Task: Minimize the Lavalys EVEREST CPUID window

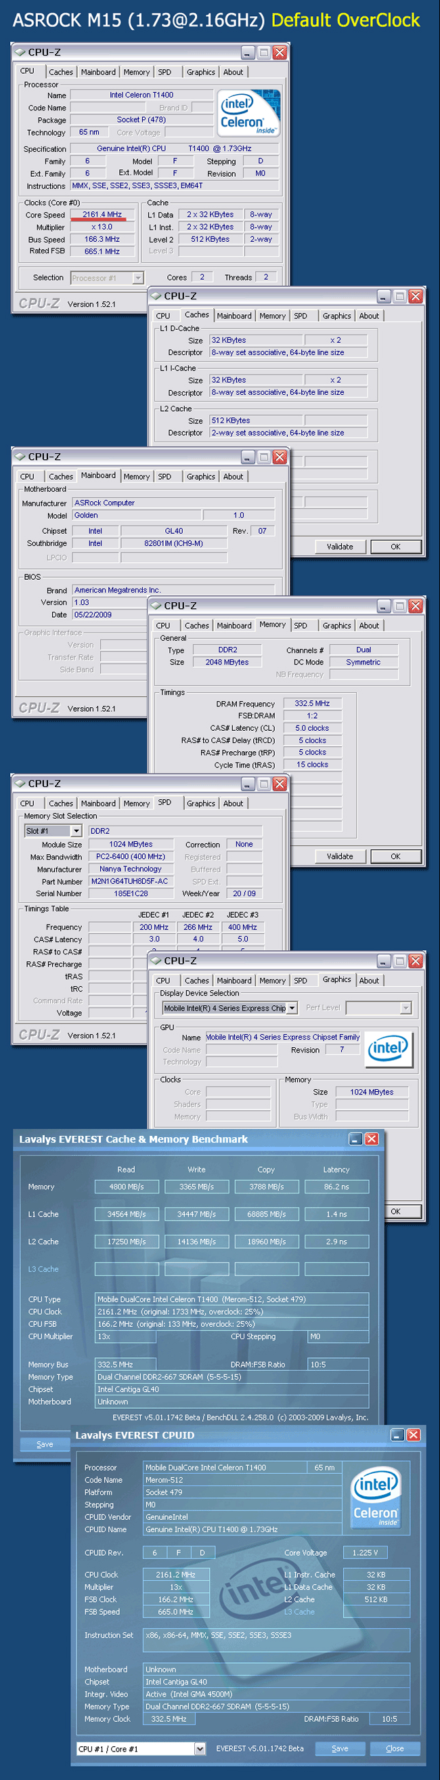Action: point(398,1435)
